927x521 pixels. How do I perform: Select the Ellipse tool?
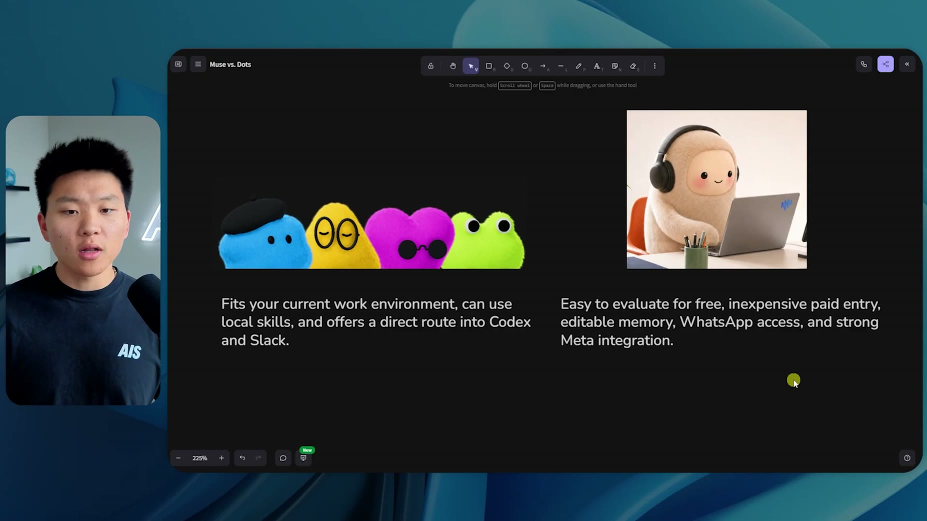coord(525,66)
